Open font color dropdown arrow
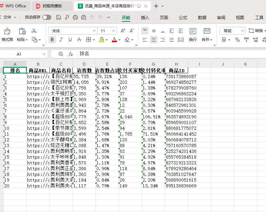The height and width of the screenshot is (212, 266). 120,40
